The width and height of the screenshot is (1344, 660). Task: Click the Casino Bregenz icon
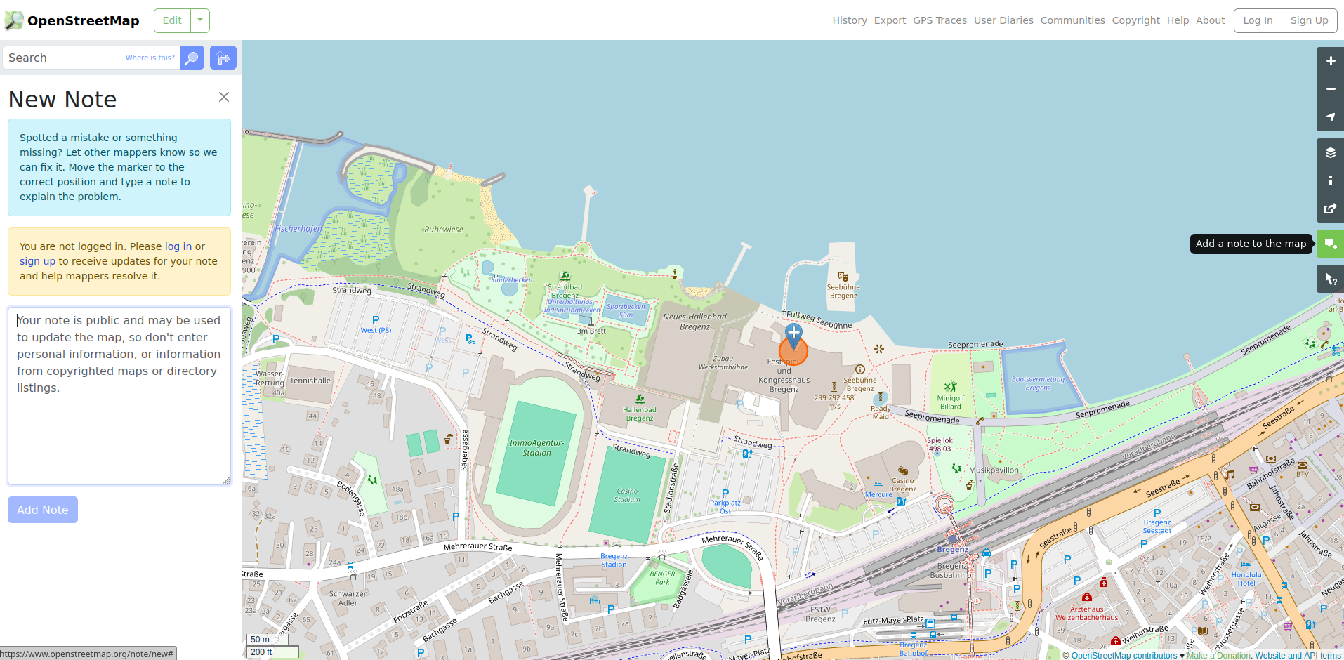point(903,471)
